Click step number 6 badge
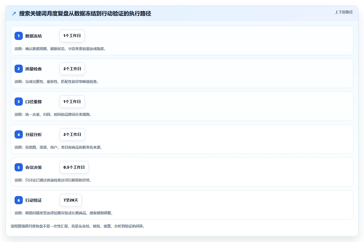The width and height of the screenshot is (364, 242). pyautogui.click(x=19, y=200)
